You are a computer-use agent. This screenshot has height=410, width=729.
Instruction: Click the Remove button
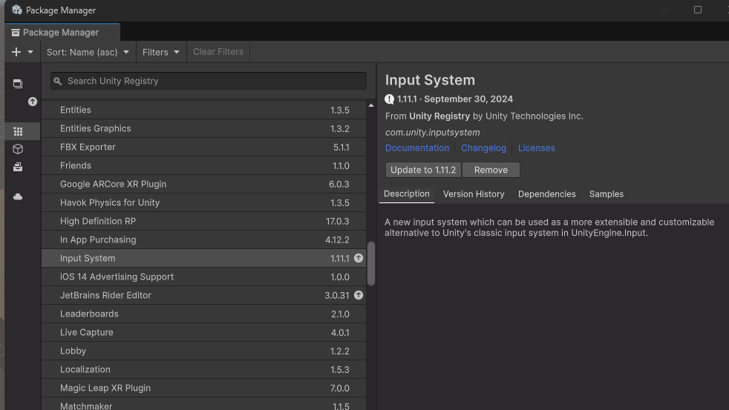click(491, 170)
